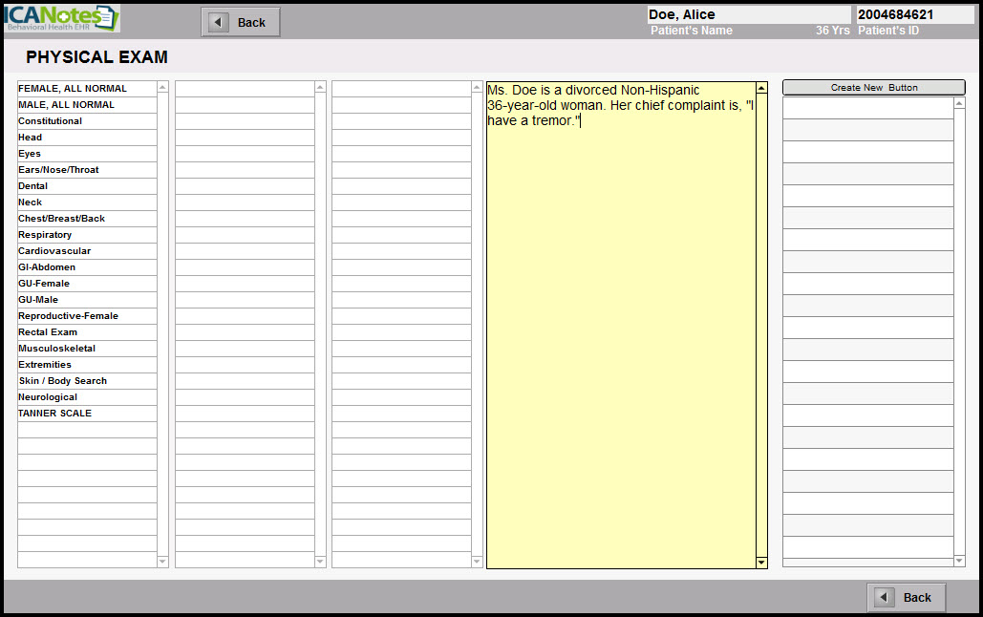Image resolution: width=983 pixels, height=617 pixels.
Task: Click the Patient's Name field
Action: (748, 15)
